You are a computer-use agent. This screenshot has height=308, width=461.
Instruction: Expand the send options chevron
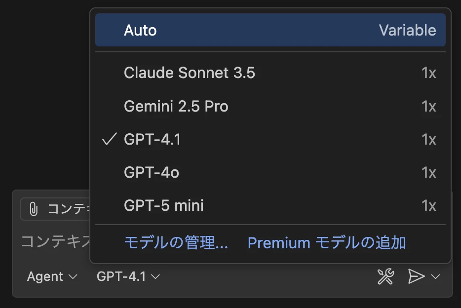[x=435, y=277]
